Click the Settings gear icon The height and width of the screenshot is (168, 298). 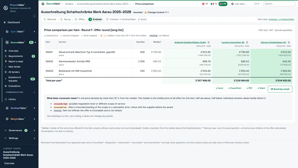tap(6, 138)
